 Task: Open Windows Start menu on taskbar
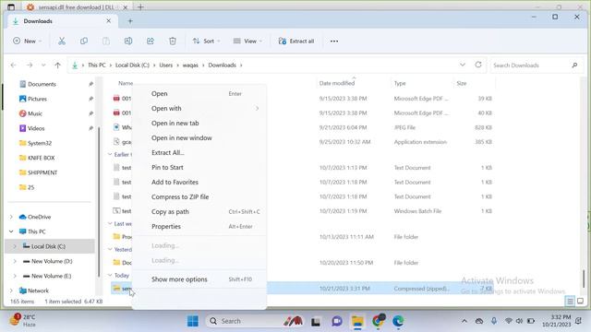193,321
